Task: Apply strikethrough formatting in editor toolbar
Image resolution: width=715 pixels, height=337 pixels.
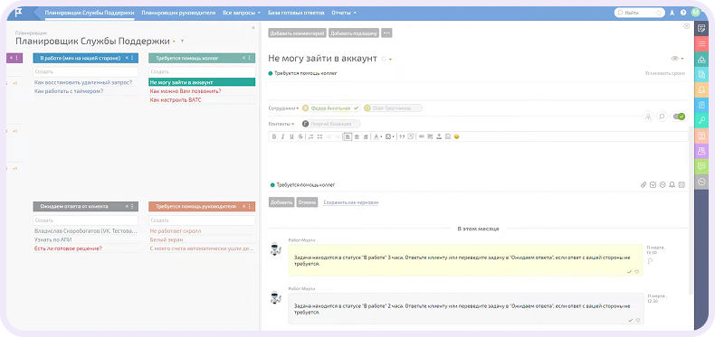Action: click(x=300, y=136)
